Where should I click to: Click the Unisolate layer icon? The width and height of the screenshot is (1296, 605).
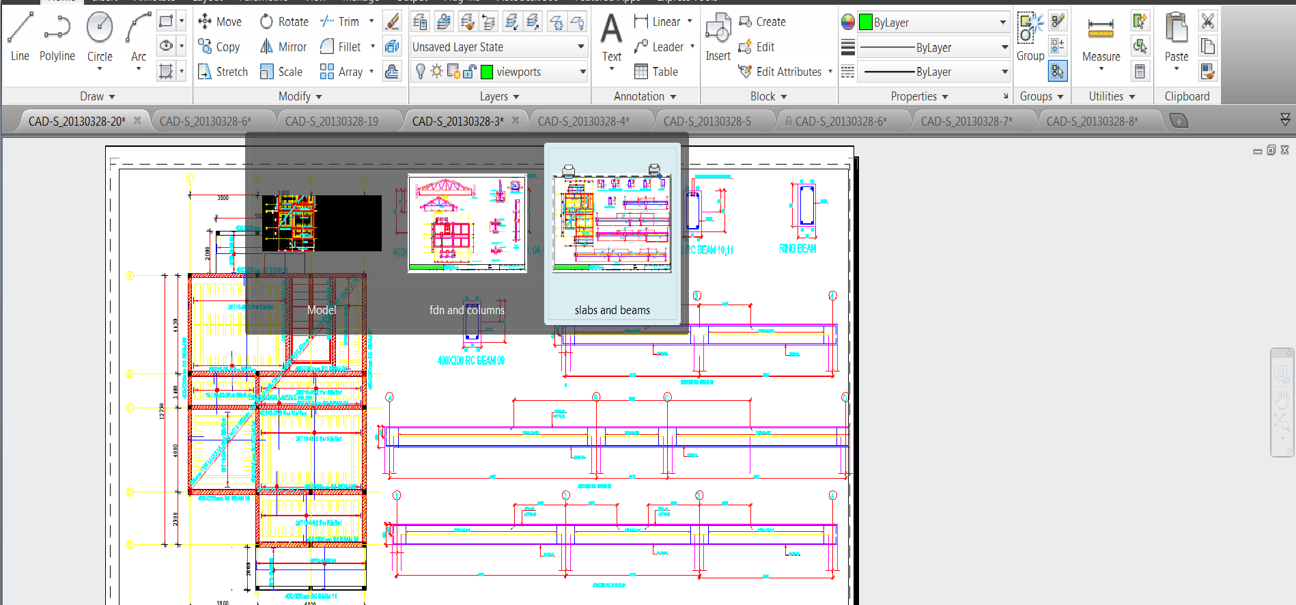point(533,22)
